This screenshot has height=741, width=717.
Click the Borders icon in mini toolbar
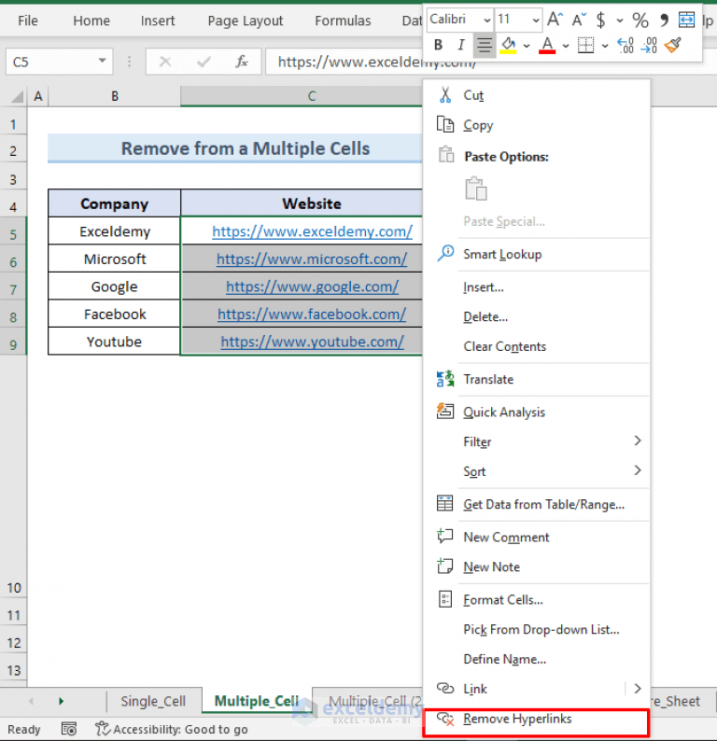[585, 46]
